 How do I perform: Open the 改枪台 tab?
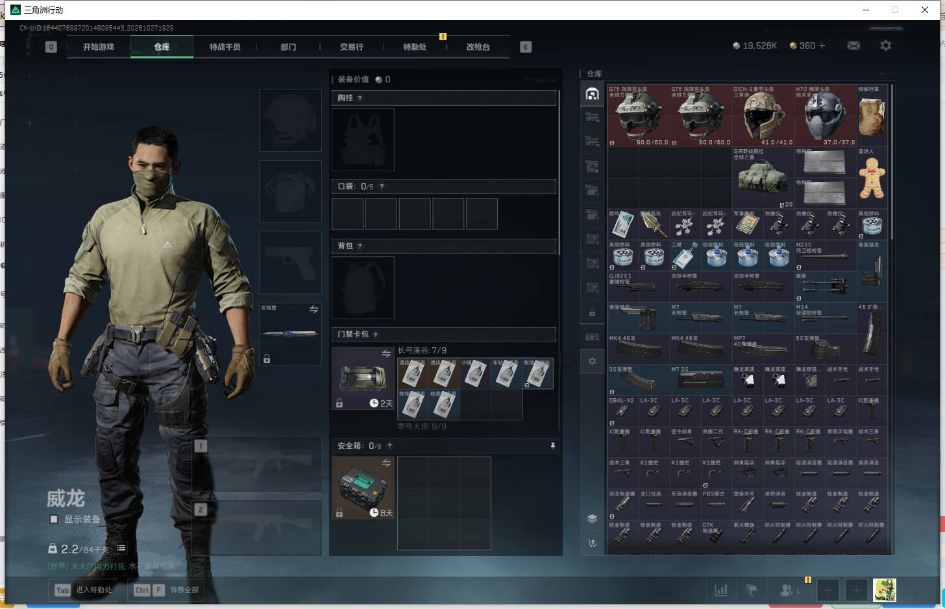[478, 47]
